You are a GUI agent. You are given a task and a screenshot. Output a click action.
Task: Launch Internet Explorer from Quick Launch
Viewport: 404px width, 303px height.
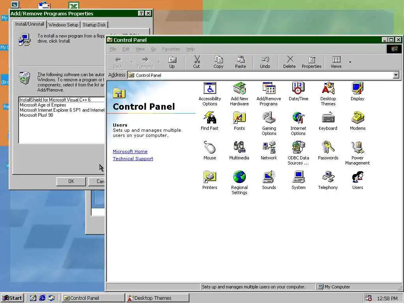click(42, 298)
